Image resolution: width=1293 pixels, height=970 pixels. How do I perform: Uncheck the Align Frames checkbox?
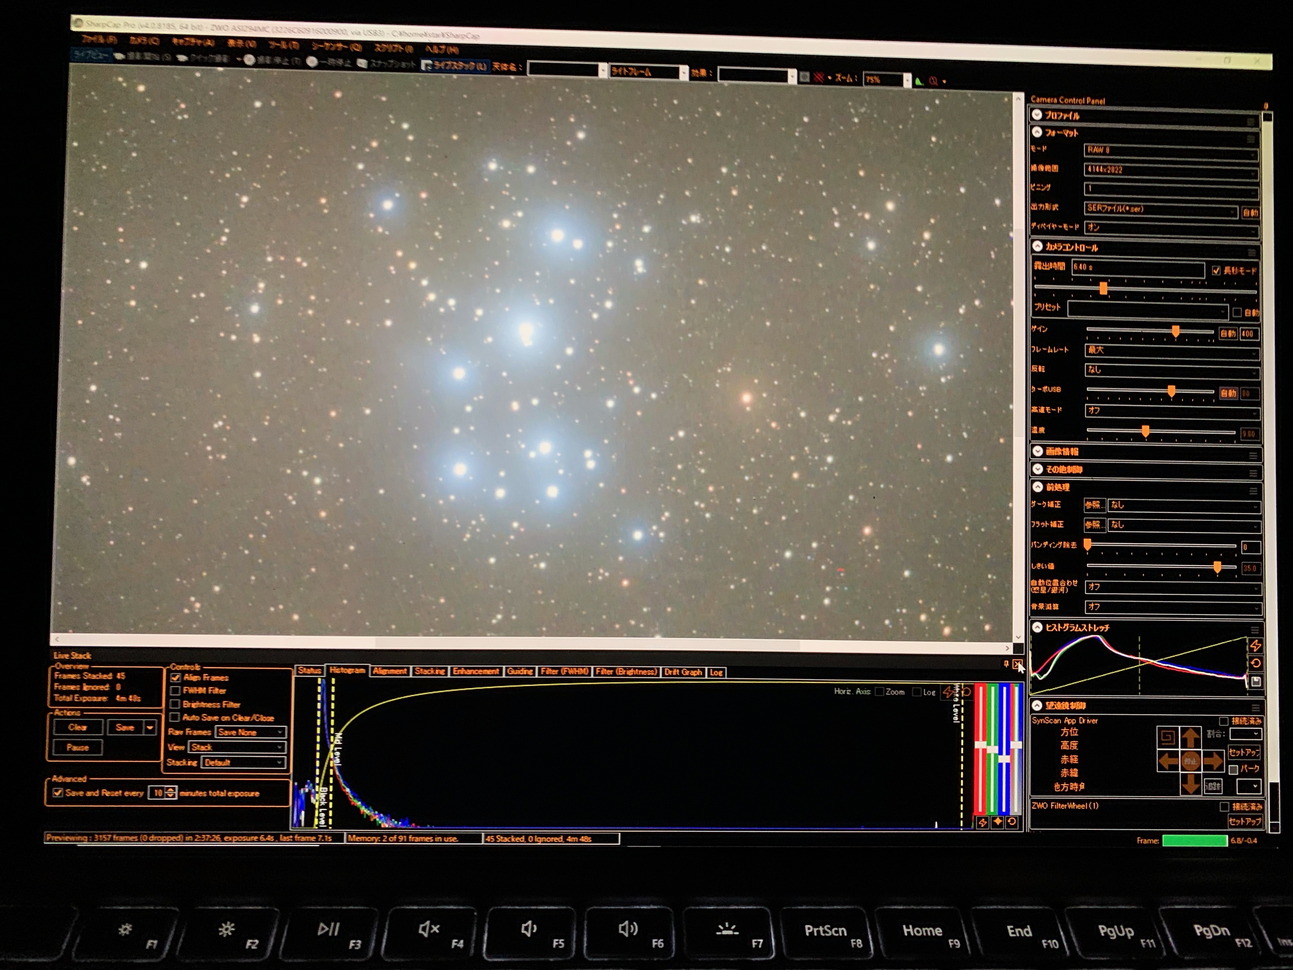(175, 678)
